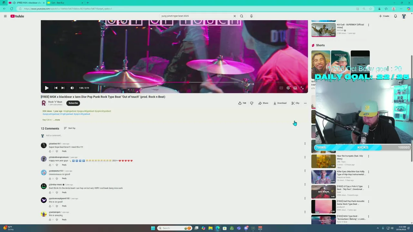Expand the description with ...more
Screen dimensions: 413x232
click(57, 120)
